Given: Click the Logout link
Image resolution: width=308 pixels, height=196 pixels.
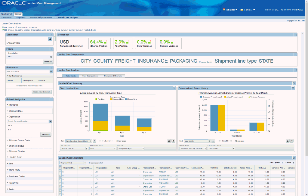Looking at the screenshot, I should [276, 10].
